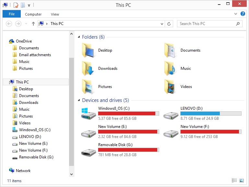This screenshot has width=249, height=187.
Task: Switch to details view in status bar
Action: point(234,181)
